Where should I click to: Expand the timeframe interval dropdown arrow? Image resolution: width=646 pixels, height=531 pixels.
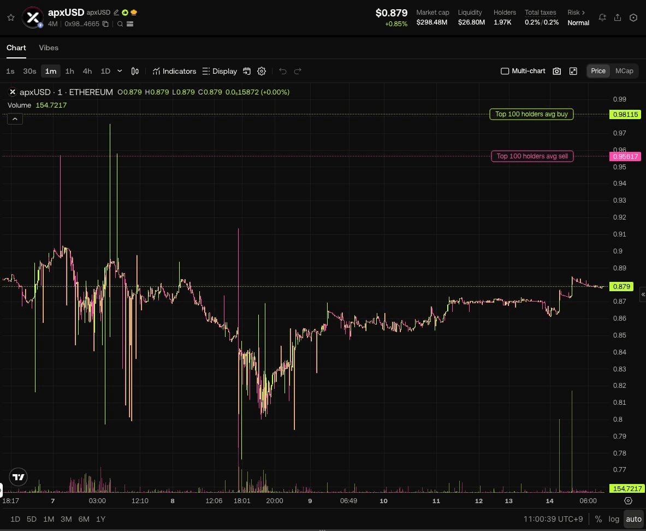click(x=120, y=71)
